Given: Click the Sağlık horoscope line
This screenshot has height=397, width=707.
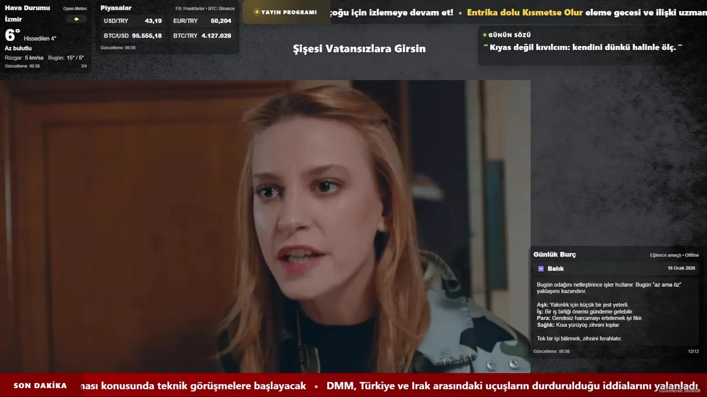Looking at the screenshot, I should pyautogui.click(x=578, y=325).
